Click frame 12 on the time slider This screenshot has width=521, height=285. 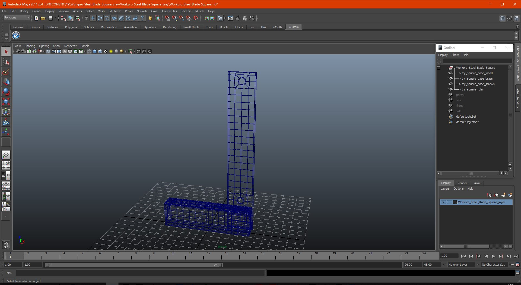point(209,256)
